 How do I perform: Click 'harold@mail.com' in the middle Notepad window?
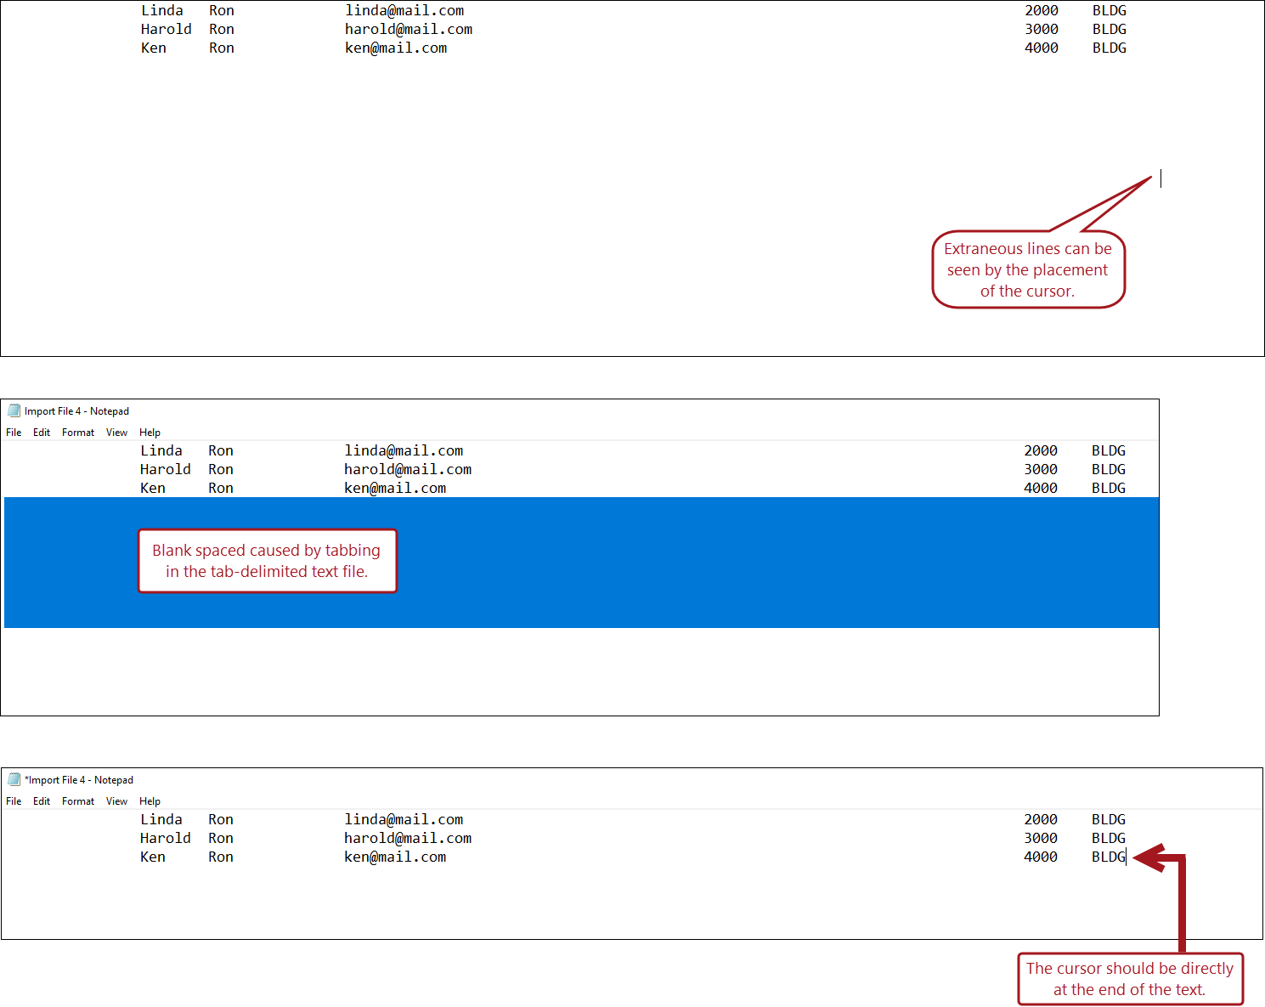point(408,469)
